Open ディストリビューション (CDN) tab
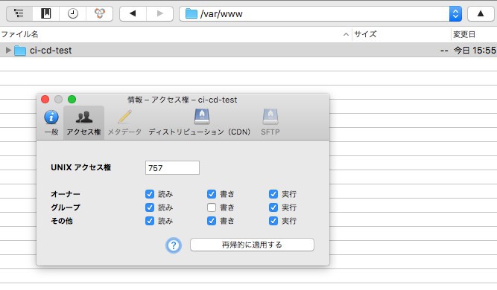This screenshot has width=497, height=290. (x=200, y=123)
